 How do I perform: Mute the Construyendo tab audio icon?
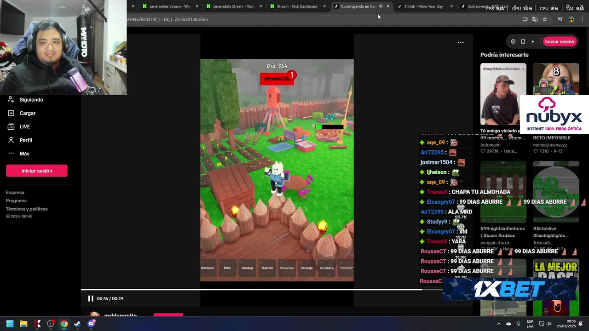coord(381,6)
